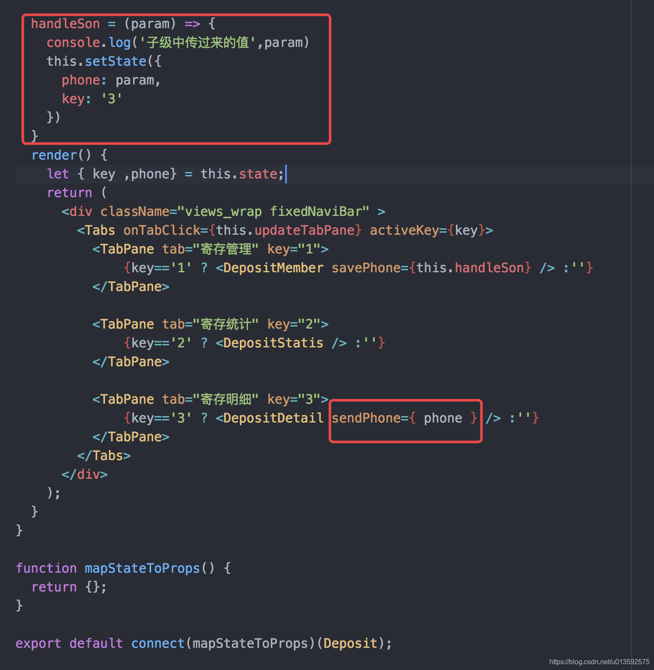This screenshot has width=654, height=670.
Task: Click this.setState call in handleSon
Action: 104,61
